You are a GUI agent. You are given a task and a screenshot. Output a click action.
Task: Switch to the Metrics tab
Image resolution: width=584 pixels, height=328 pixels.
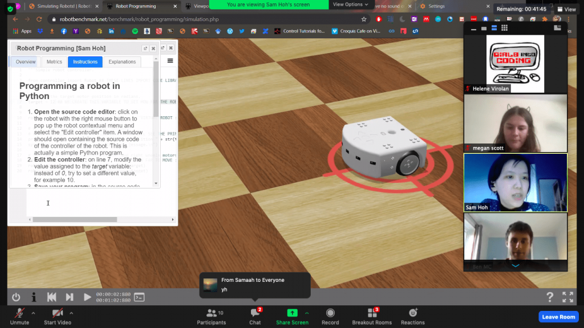[x=54, y=61]
